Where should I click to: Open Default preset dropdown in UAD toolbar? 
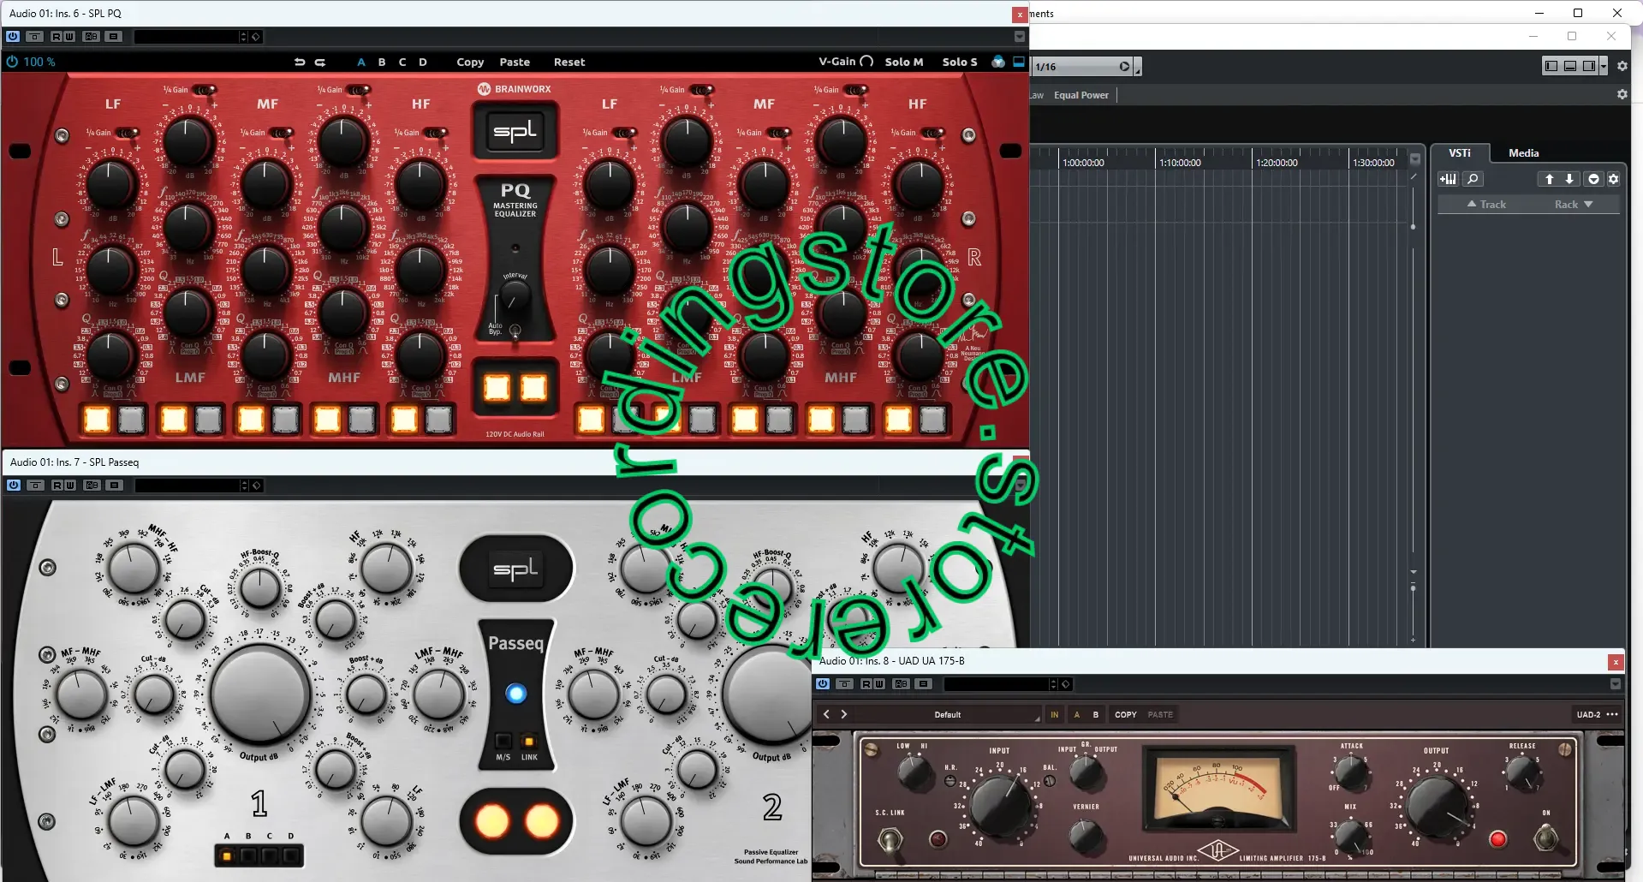[948, 714]
